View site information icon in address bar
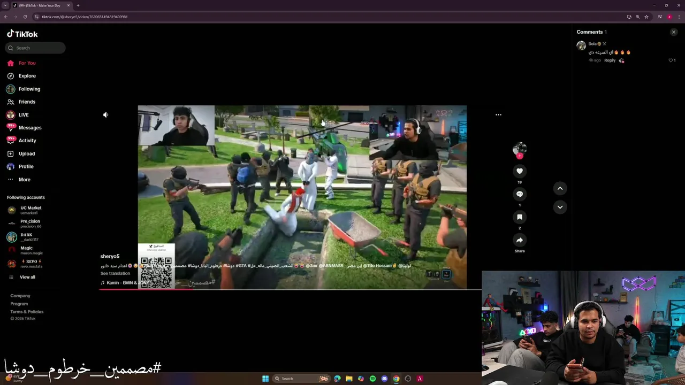 pos(36,17)
